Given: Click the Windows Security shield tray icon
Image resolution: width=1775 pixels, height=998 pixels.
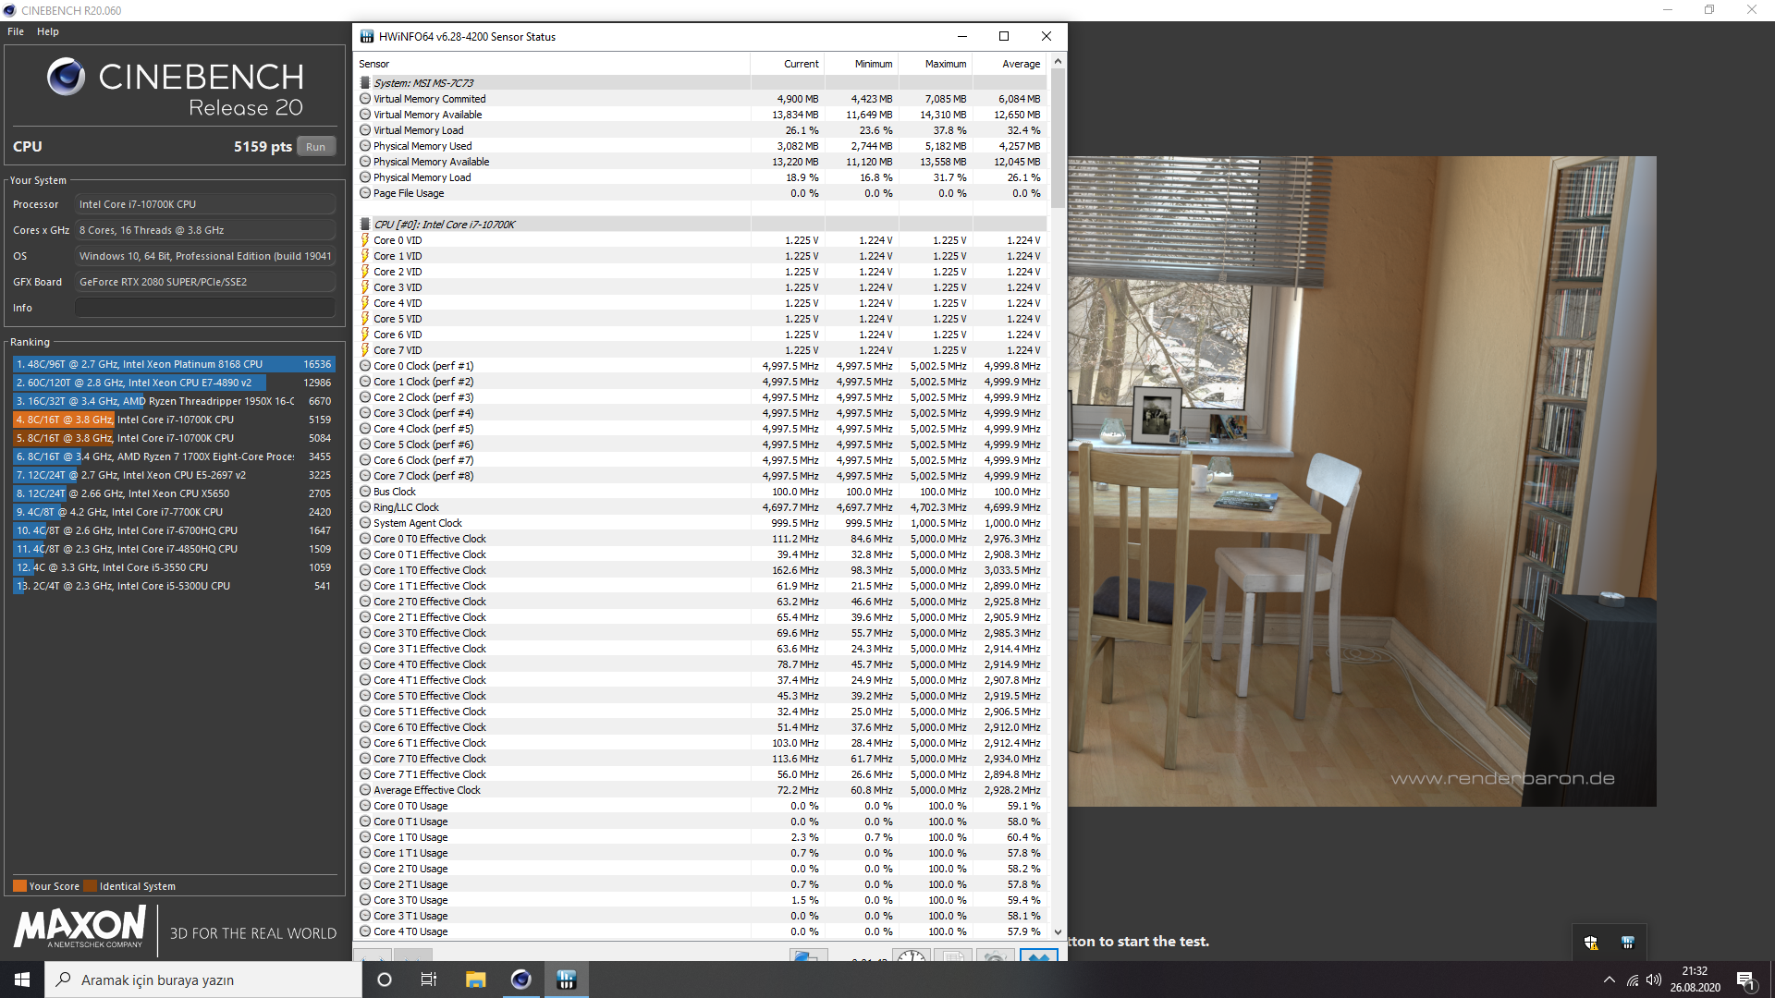Looking at the screenshot, I should 1591,943.
